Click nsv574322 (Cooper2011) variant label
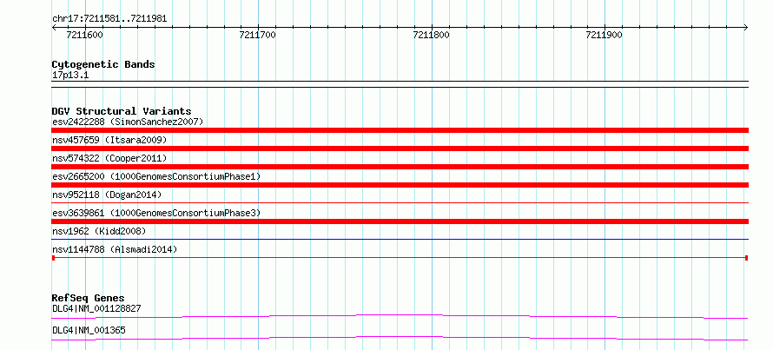Viewport: 773px width, 350px height. pos(109,158)
